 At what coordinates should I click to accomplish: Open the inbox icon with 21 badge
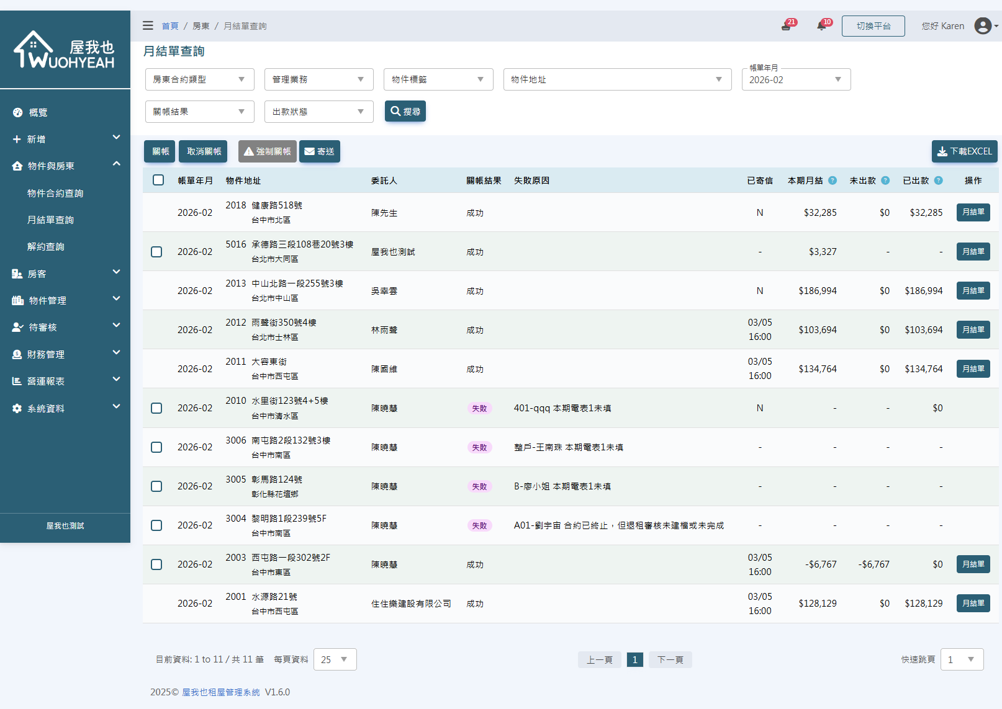point(787,26)
